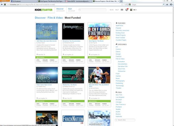
Task: Open the Popular featured link
Action: pos(118,28)
